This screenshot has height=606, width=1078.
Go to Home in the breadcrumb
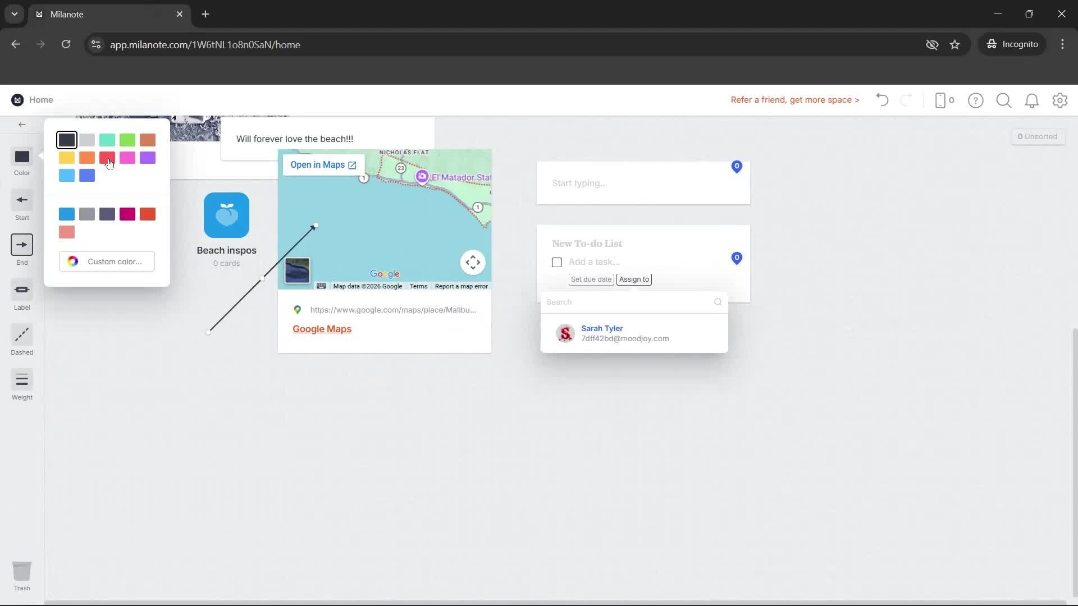(42, 99)
